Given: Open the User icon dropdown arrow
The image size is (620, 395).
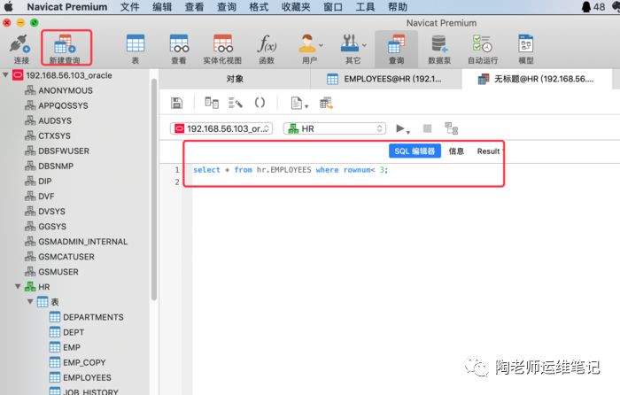Looking at the screenshot, I should pos(321,45).
